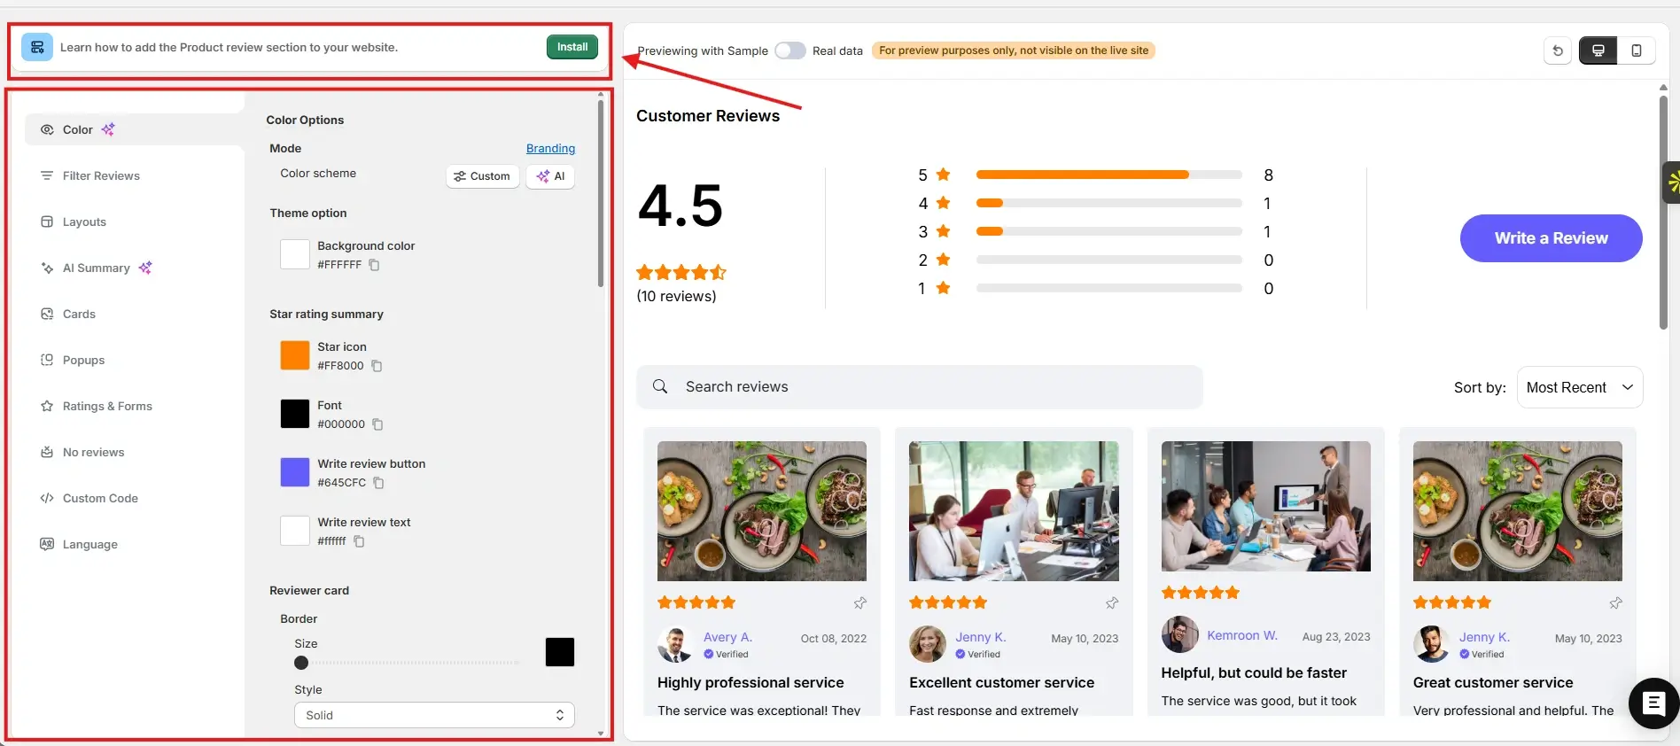Pin Avery A.'s review
The image size is (1680, 746).
pyautogui.click(x=859, y=603)
